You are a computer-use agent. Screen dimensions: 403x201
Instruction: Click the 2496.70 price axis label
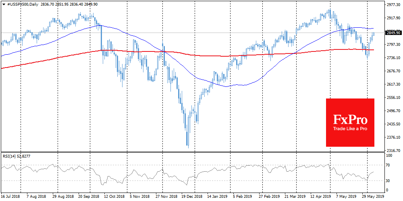click(x=393, y=111)
